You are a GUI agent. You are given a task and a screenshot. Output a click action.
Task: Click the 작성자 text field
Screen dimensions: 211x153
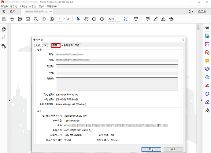[x=116, y=66]
